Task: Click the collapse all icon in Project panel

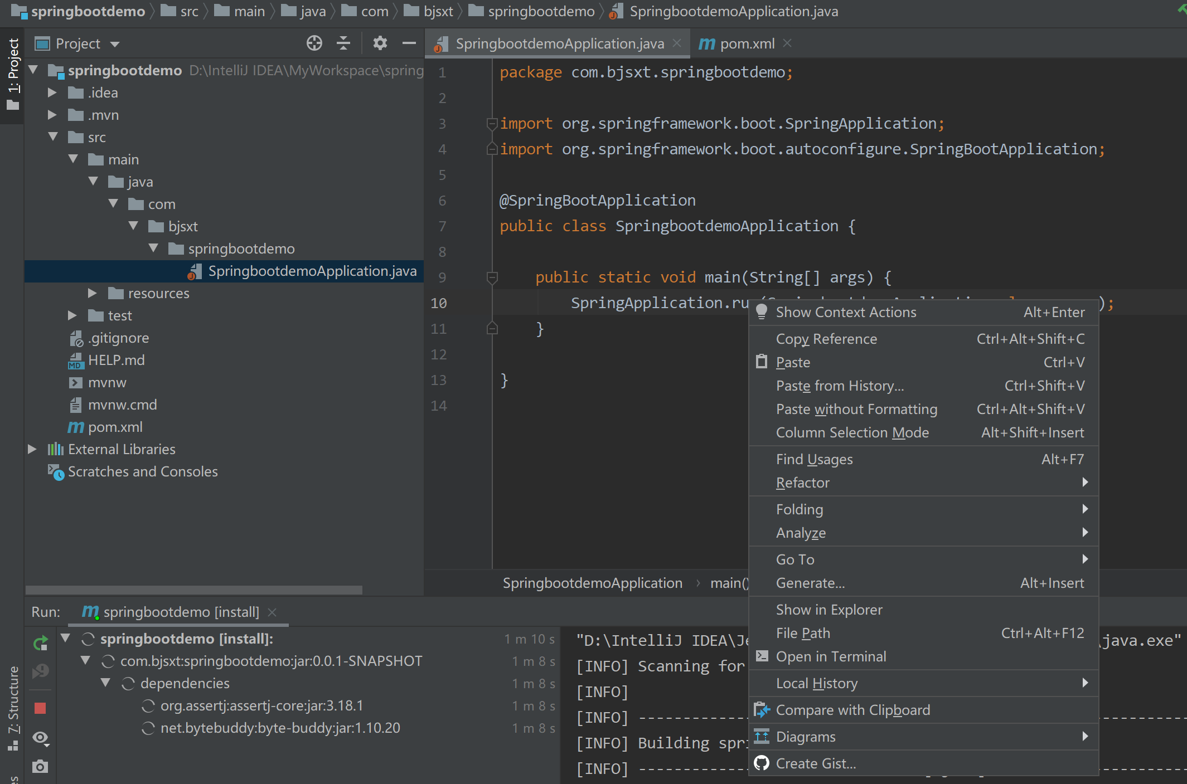Action: (343, 43)
